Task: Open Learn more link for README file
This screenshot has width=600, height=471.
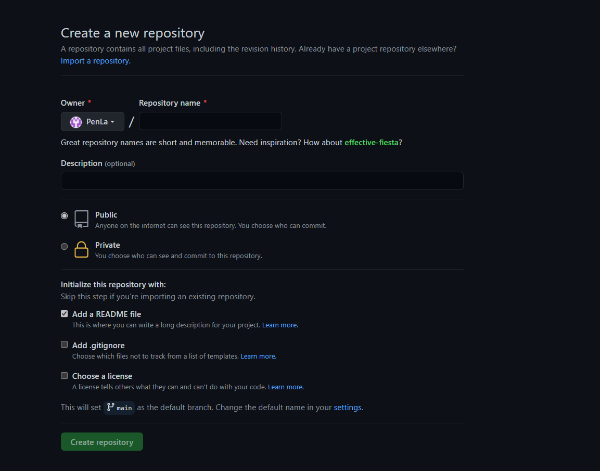Action: [280, 325]
